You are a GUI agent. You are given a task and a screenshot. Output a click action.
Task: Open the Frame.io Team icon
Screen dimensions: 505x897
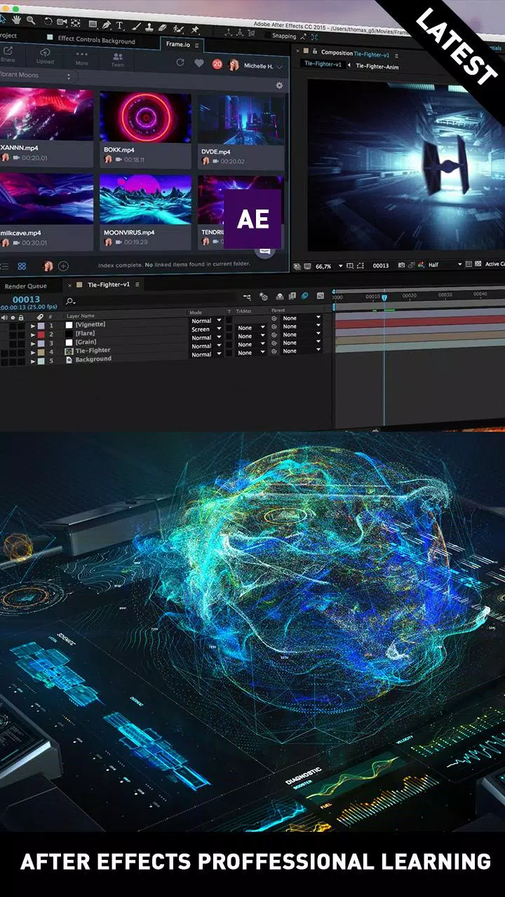(x=118, y=59)
